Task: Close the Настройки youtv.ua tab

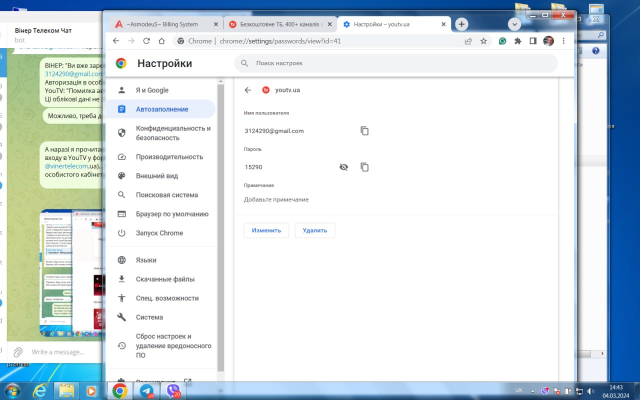Action: pos(443,24)
